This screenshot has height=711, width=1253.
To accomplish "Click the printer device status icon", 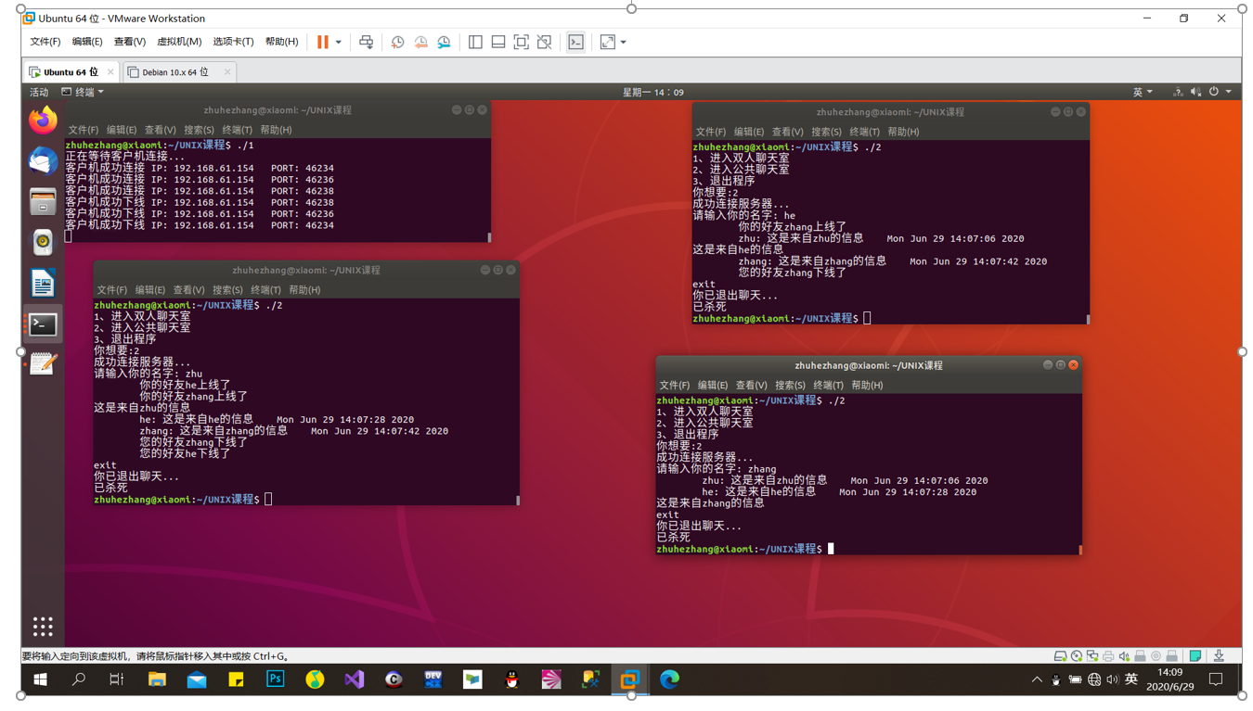I will (x=1110, y=655).
